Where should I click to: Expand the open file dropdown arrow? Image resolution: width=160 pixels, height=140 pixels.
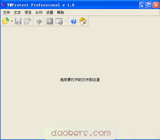[12, 21]
